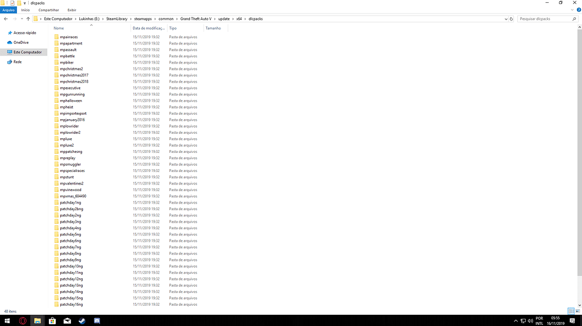The width and height of the screenshot is (582, 326).
Task: Open Opera browser from the taskbar
Action: pos(22,320)
